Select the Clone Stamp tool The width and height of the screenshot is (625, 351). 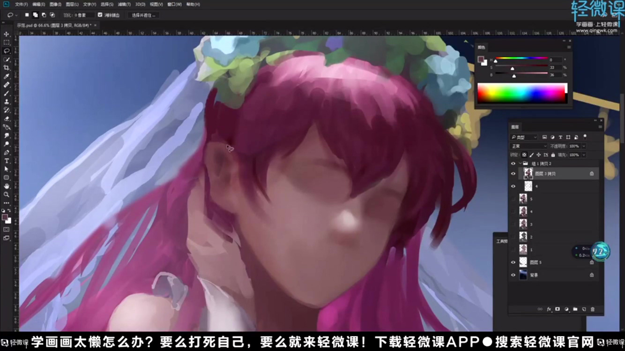click(7, 102)
